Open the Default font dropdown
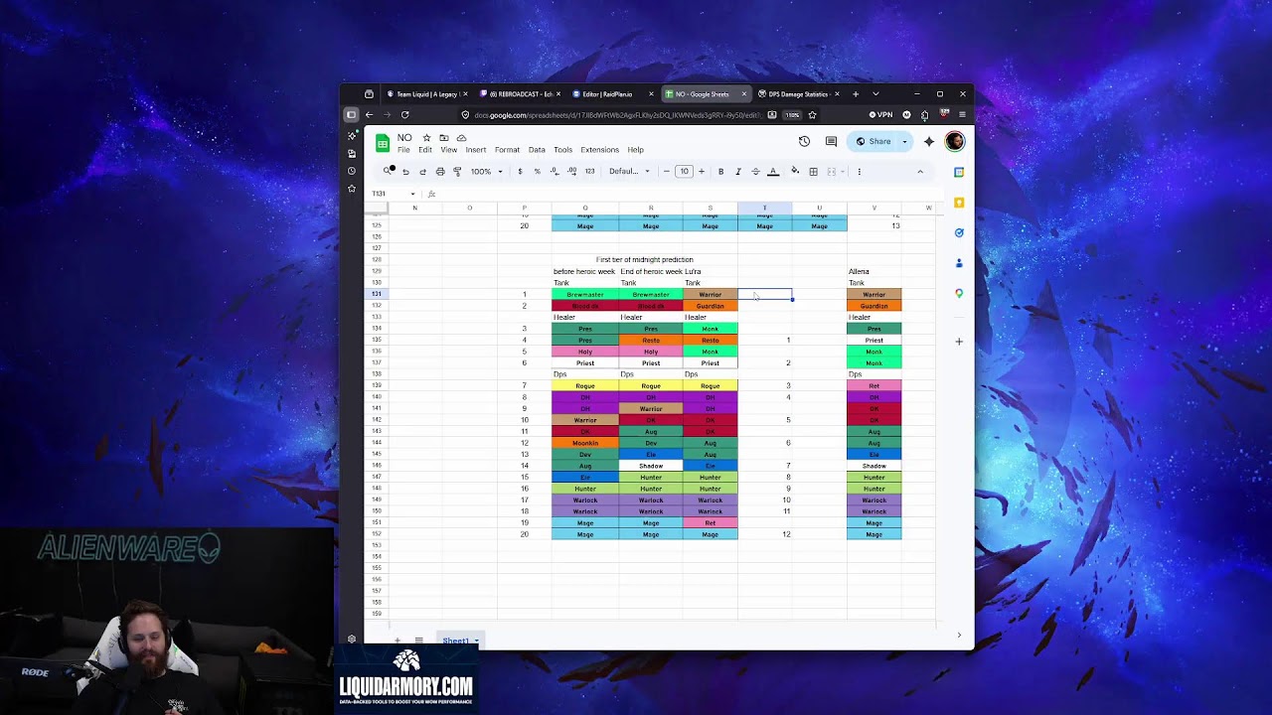 (629, 171)
